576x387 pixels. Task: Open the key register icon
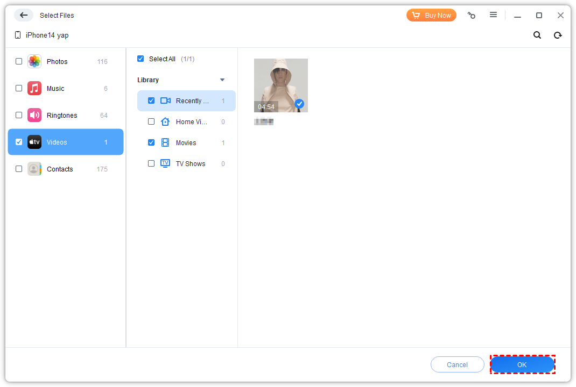point(472,16)
